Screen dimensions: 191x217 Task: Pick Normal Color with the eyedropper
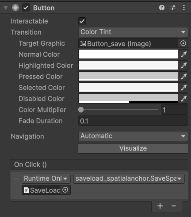pos(184,54)
